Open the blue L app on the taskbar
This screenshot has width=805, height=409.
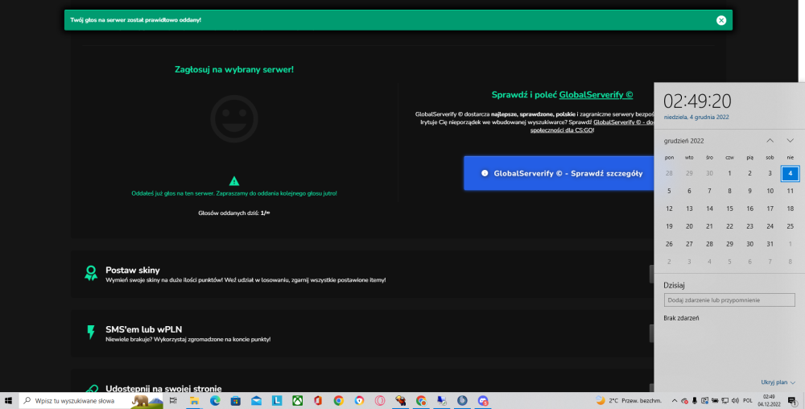click(x=277, y=401)
